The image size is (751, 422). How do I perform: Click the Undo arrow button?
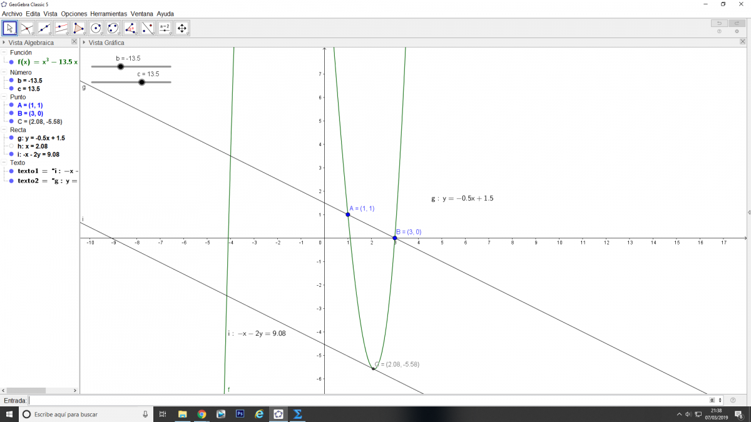coord(719,23)
